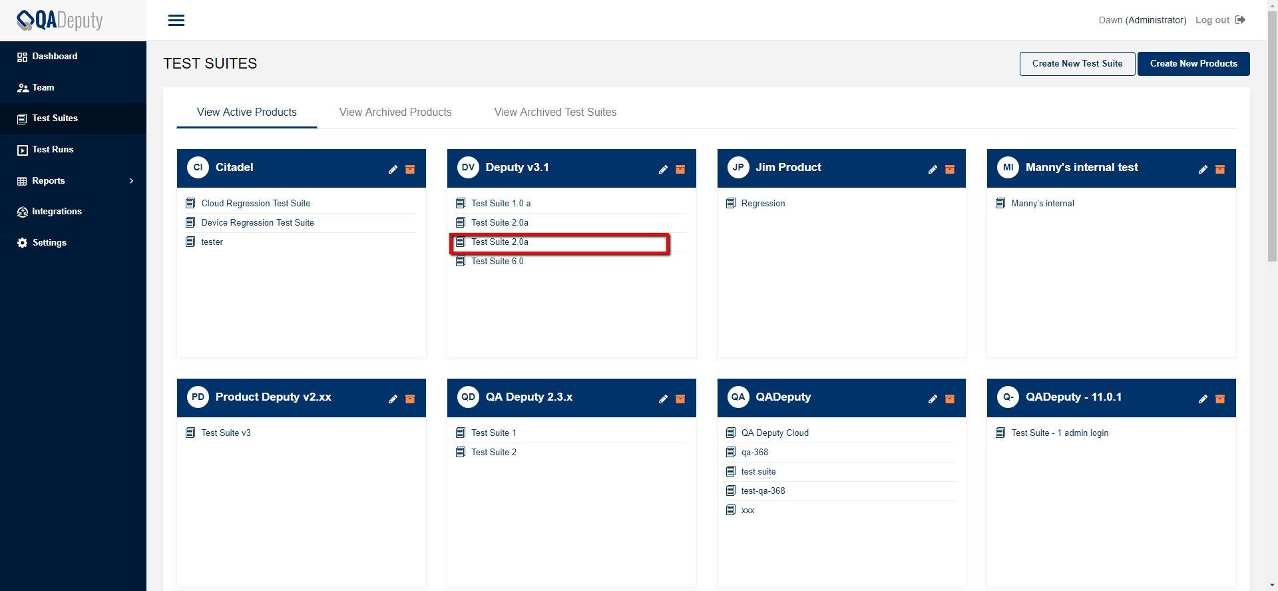This screenshot has height=591, width=1278.
Task: Select Test Suites in the sidebar
Action: pos(73,118)
